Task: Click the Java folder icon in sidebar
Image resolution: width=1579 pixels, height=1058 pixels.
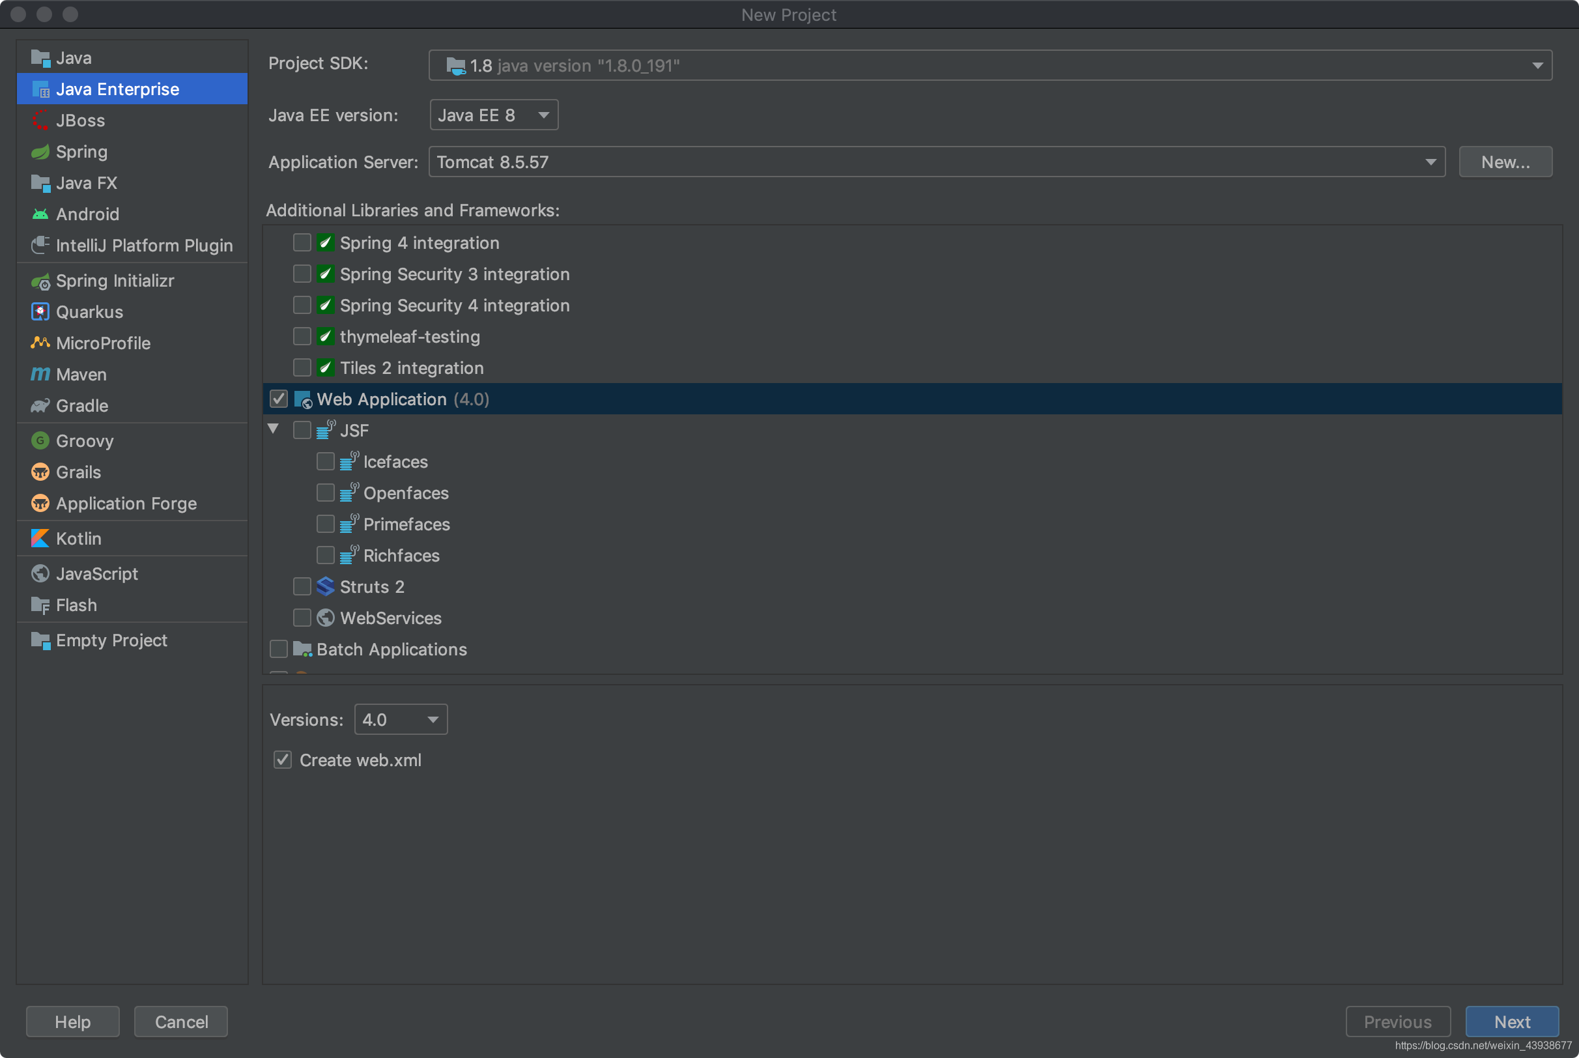Action: [40, 59]
